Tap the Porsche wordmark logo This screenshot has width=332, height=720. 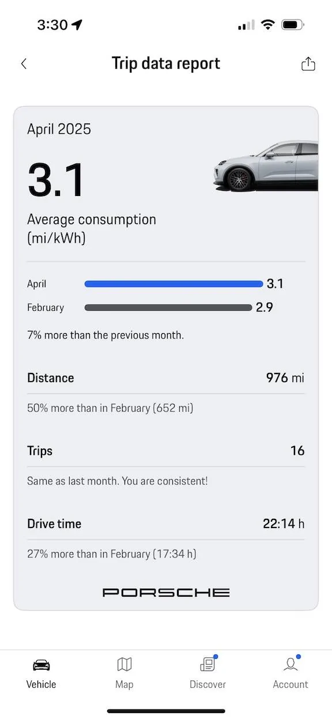pyautogui.click(x=166, y=591)
